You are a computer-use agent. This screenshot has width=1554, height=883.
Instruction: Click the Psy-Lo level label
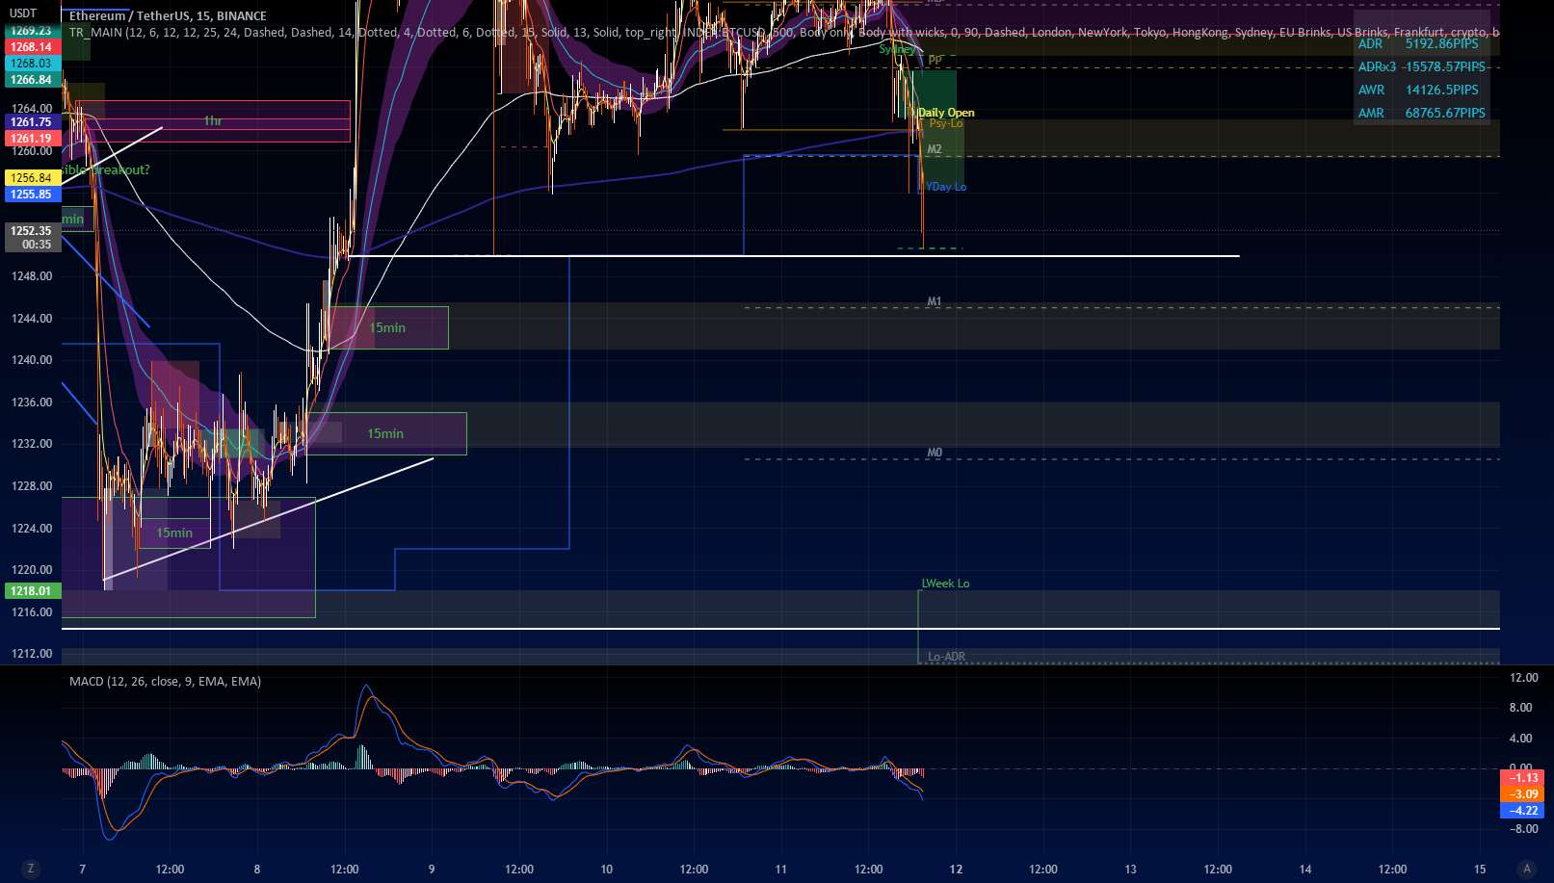click(946, 123)
